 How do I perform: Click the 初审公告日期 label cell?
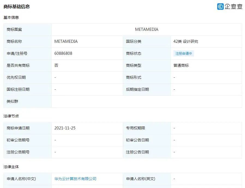[x=147, y=140]
